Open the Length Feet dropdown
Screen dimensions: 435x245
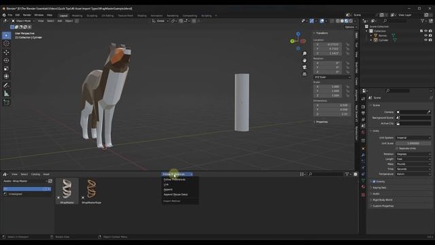coord(413,159)
